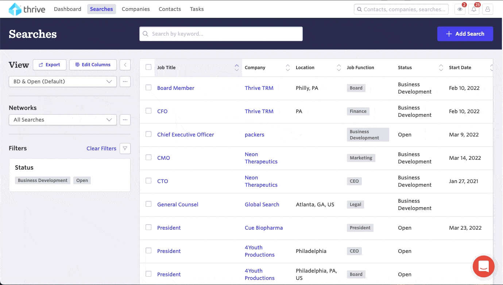
Task: Open the BD & Open (Default) view dropdown
Action: pyautogui.click(x=63, y=82)
